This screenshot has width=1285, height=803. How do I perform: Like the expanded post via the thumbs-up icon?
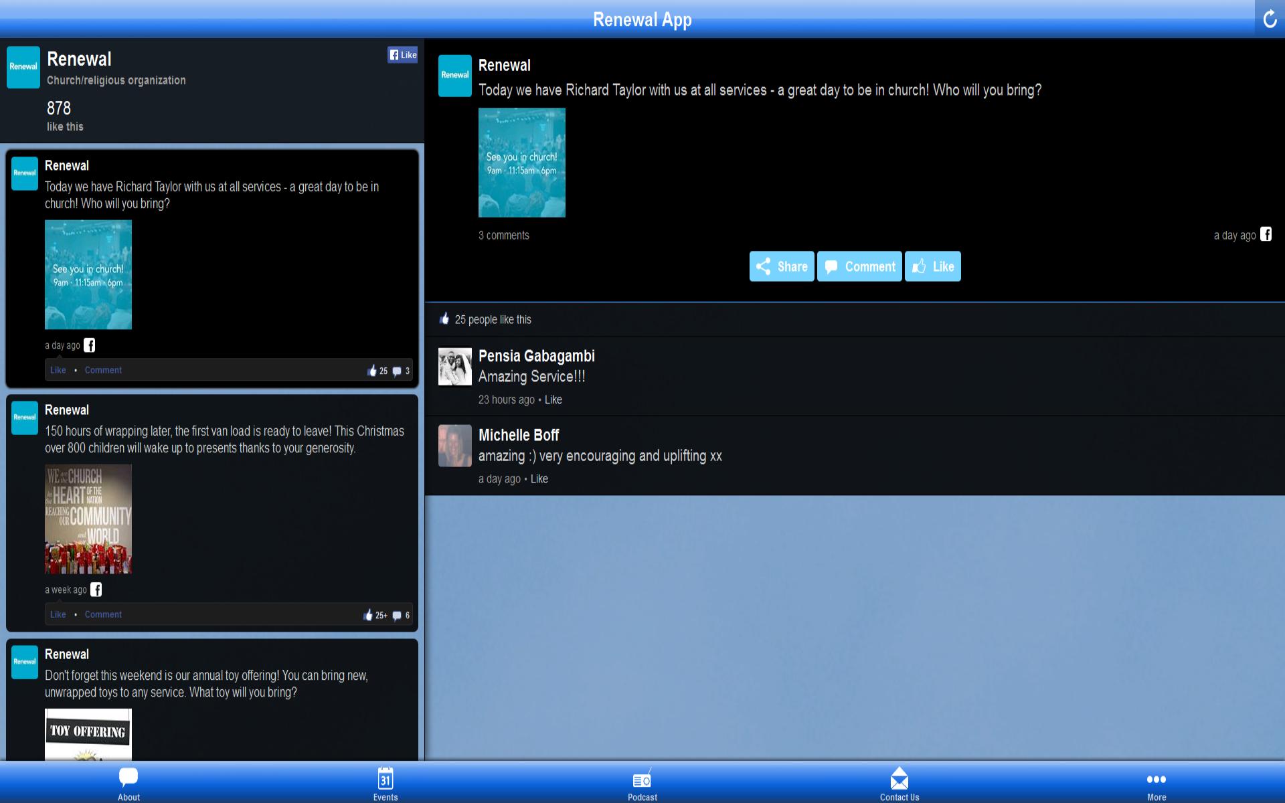(932, 266)
